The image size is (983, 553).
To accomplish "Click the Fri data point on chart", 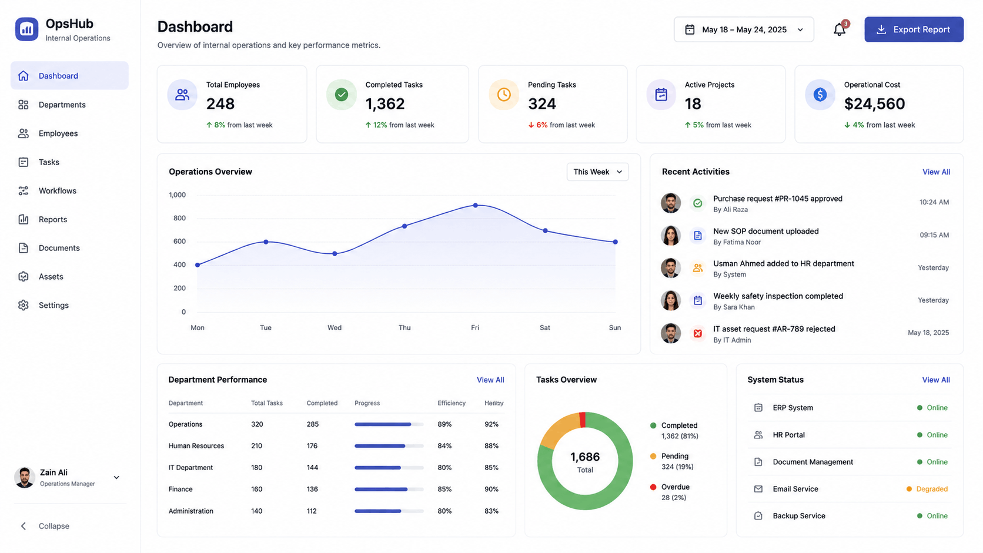I will [476, 206].
